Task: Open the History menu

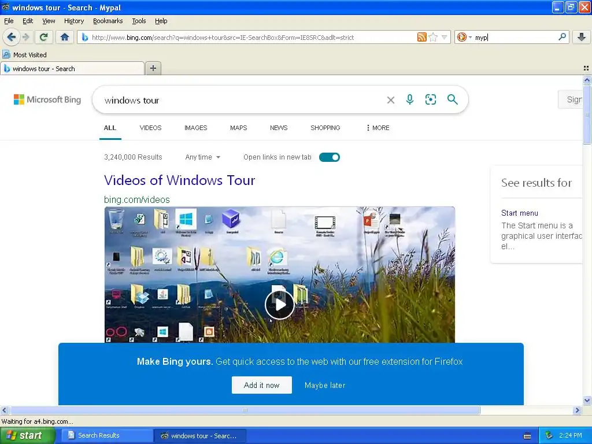Action: [73, 21]
